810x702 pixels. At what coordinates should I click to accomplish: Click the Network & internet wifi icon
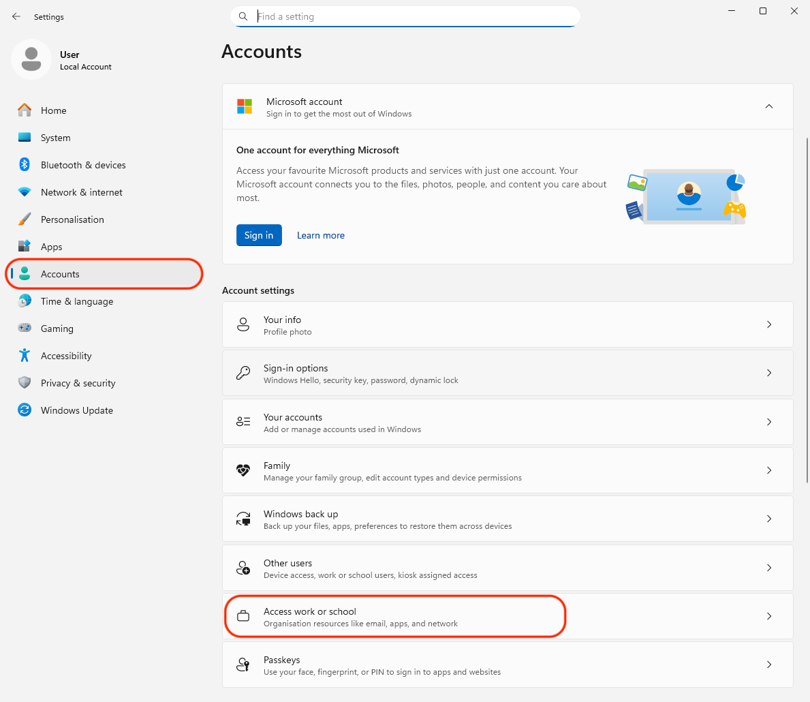[x=25, y=192]
